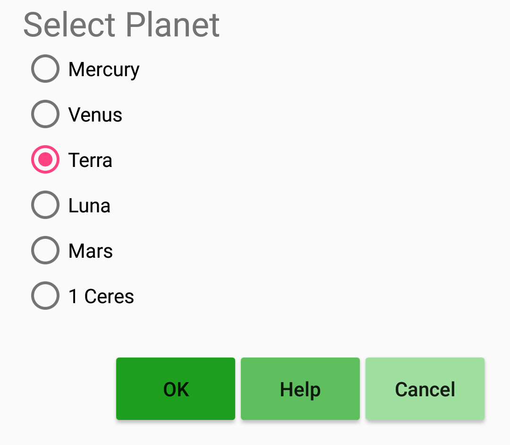Click the Terra text label

point(90,160)
